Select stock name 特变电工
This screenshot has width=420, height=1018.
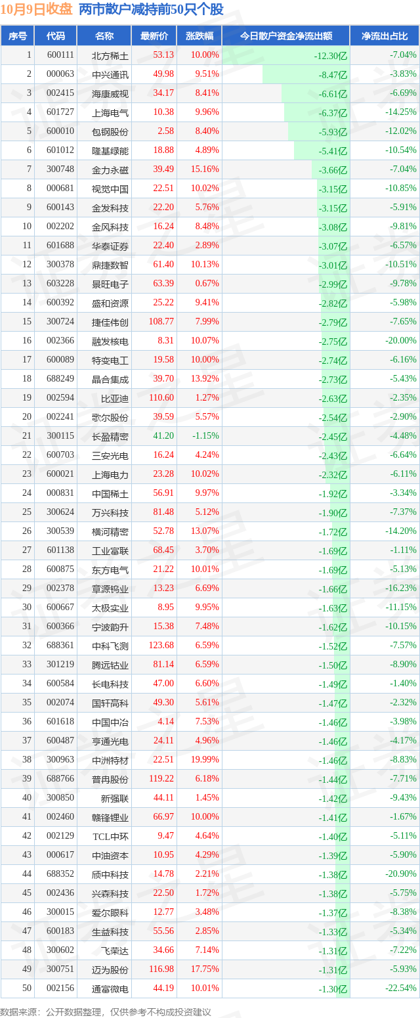(110, 360)
